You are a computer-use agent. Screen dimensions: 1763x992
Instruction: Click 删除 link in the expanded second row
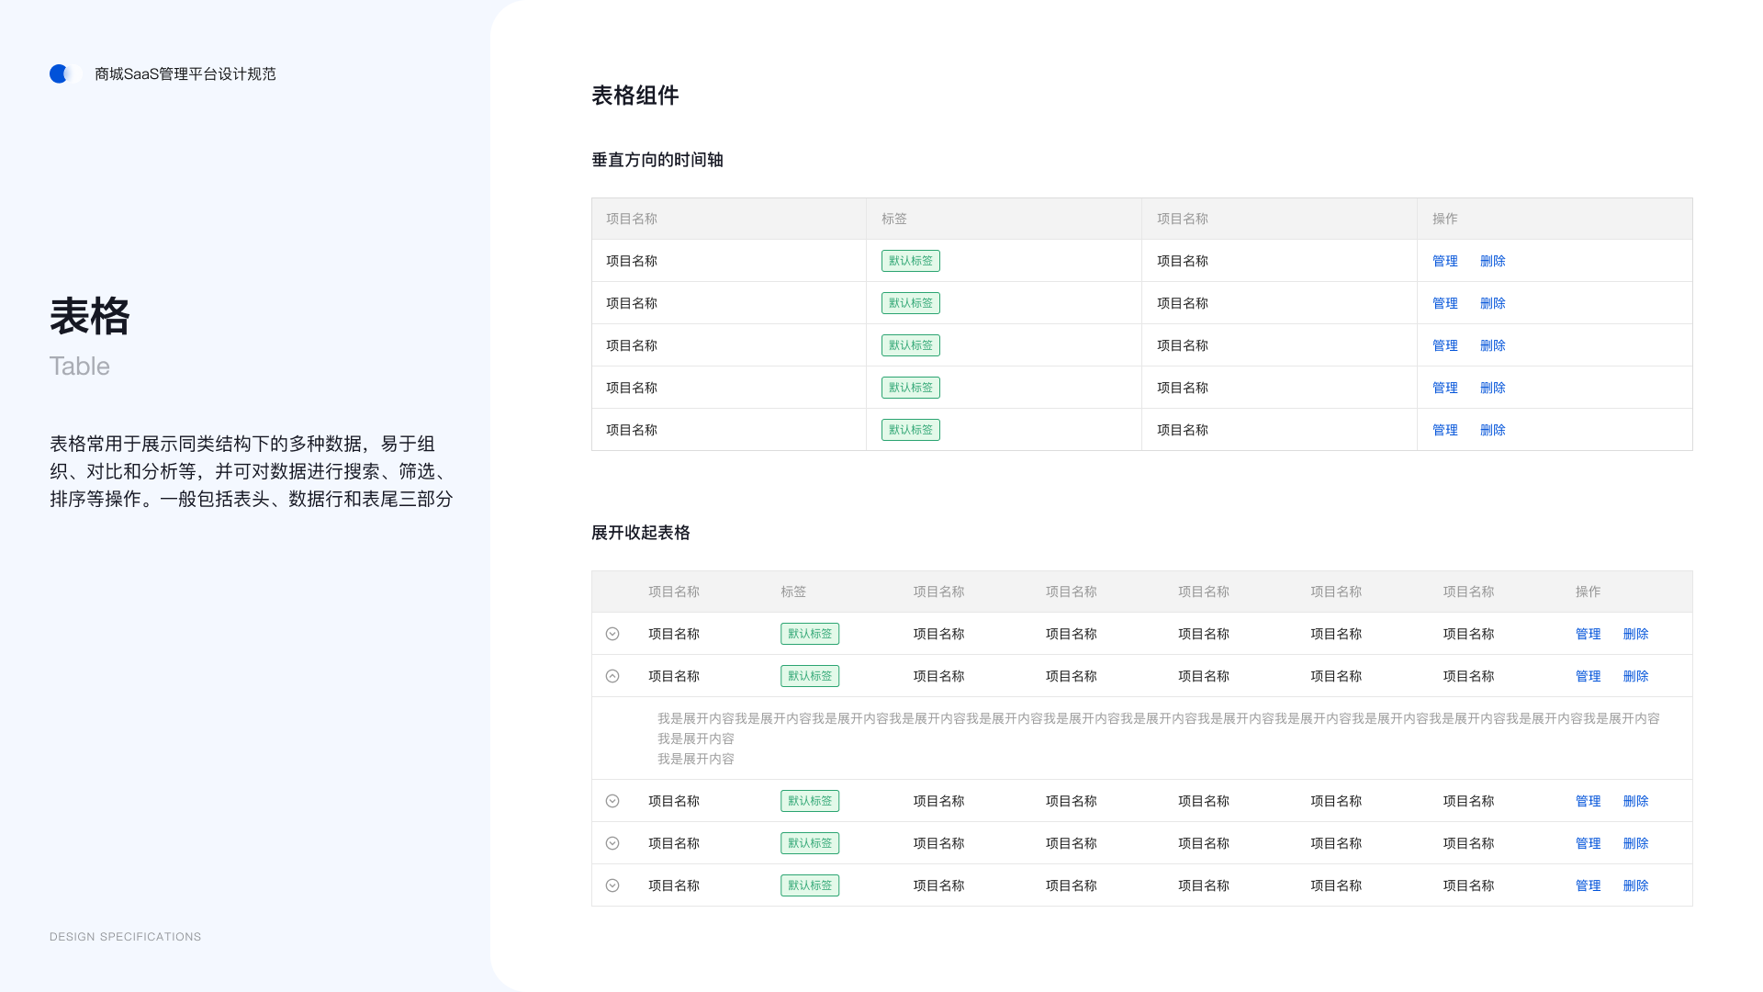tap(1636, 675)
